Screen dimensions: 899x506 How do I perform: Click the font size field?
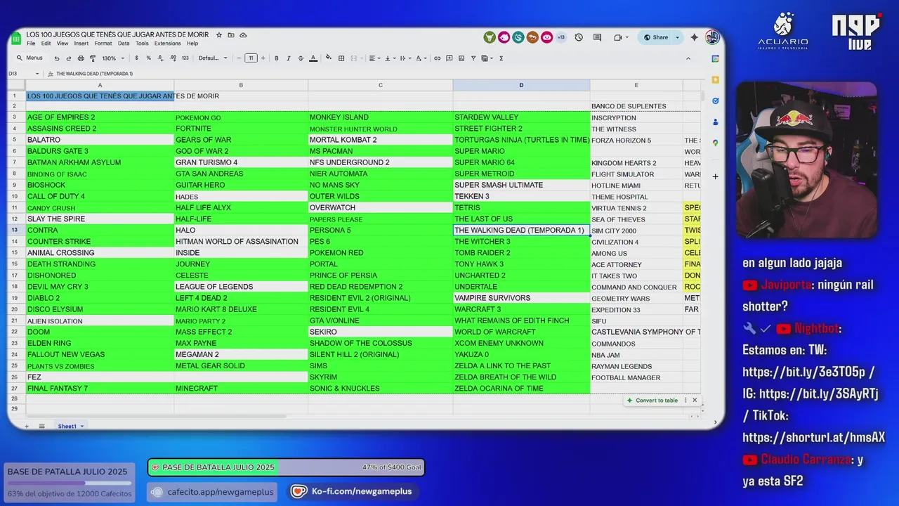pyautogui.click(x=251, y=58)
